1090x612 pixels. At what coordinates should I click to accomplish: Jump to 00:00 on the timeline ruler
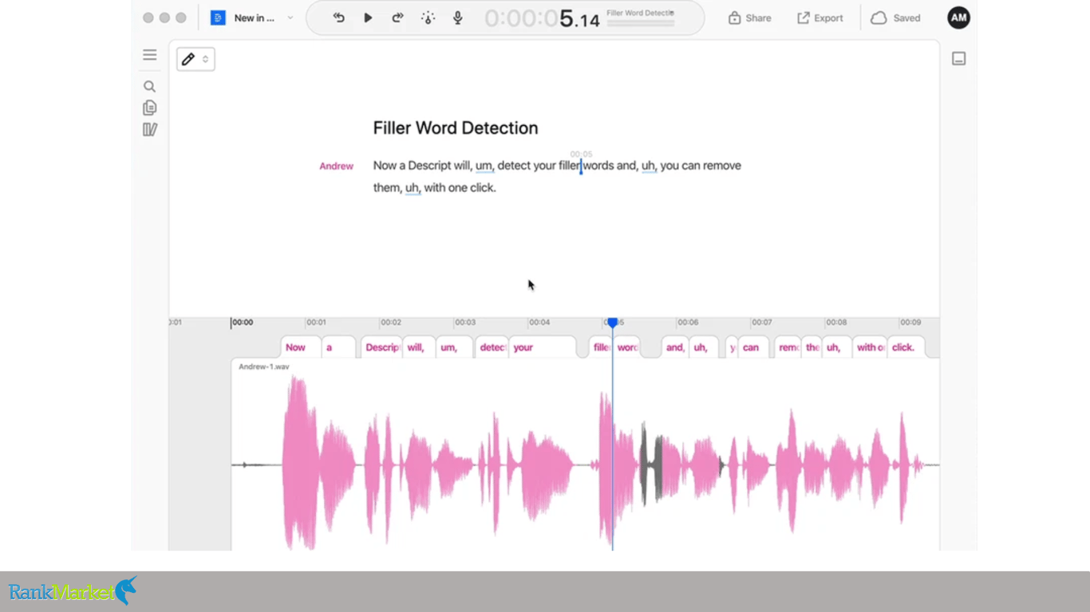[x=243, y=323]
